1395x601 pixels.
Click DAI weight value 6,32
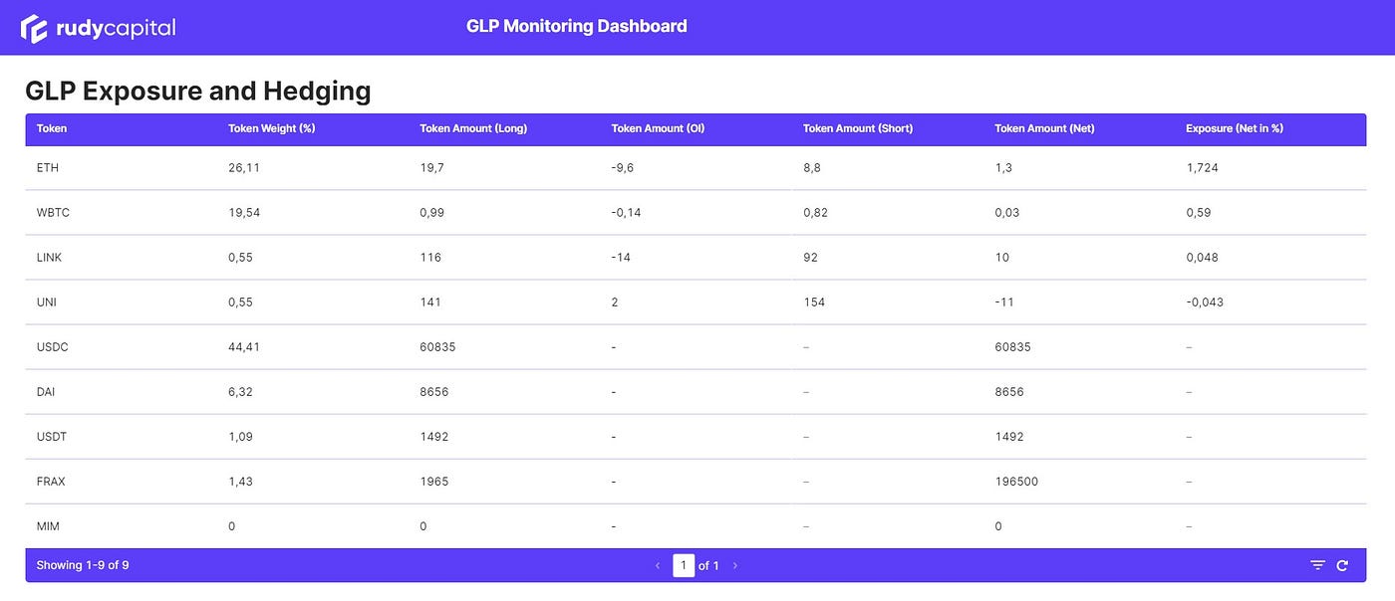[240, 392]
